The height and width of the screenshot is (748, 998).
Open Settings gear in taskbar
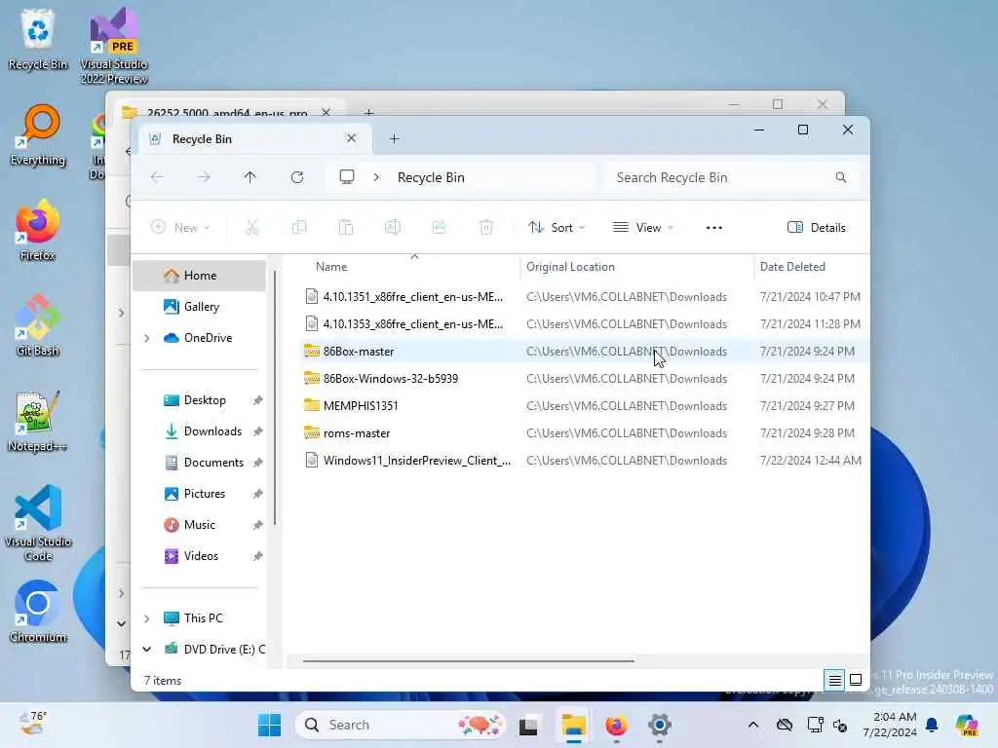pos(660,725)
